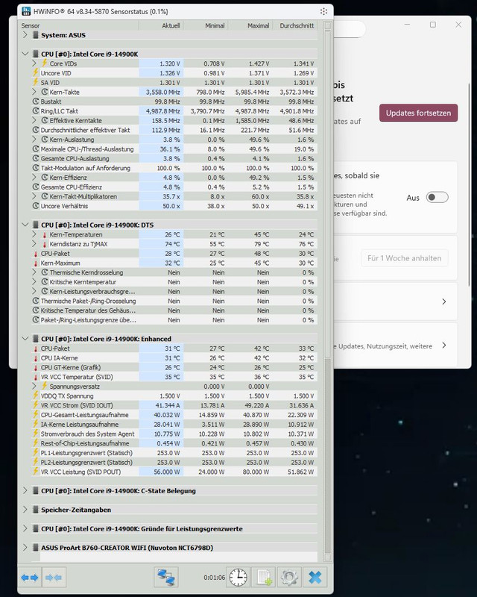The width and height of the screenshot is (477, 597).
Task: Click clock icon beside Uncore Verhältnis
Action: [36, 206]
